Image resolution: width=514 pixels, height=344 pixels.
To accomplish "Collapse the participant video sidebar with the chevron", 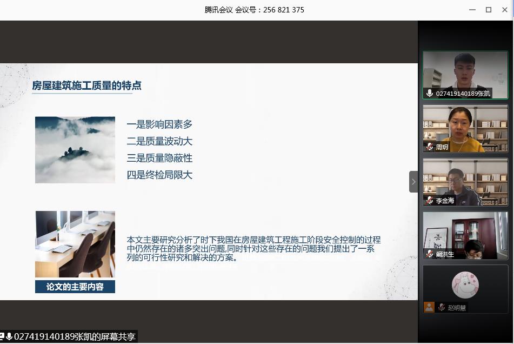I will pos(413,182).
